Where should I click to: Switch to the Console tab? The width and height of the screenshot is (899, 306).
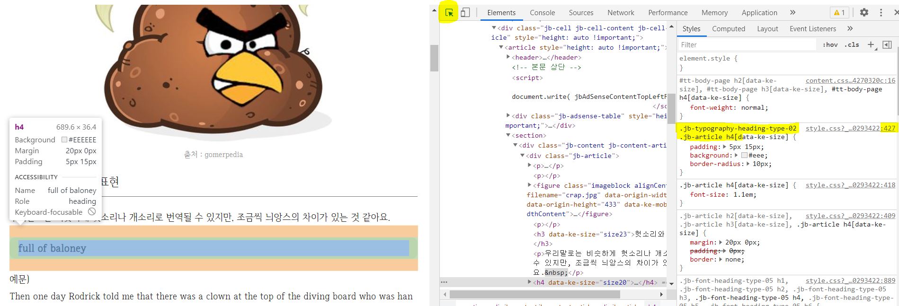click(x=542, y=13)
